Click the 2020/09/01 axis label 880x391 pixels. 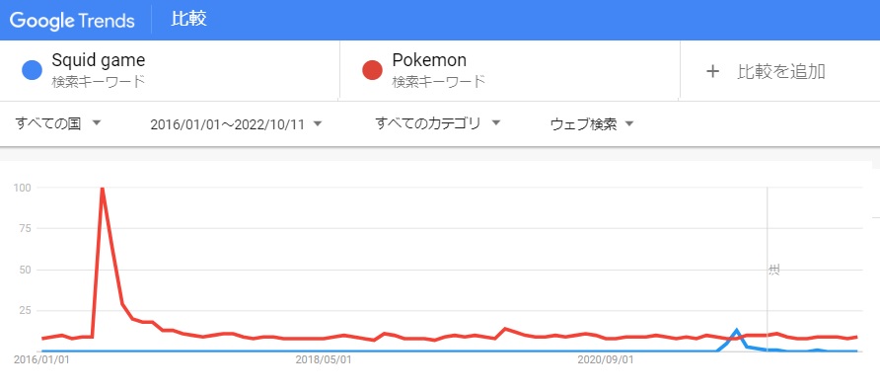pos(606,359)
